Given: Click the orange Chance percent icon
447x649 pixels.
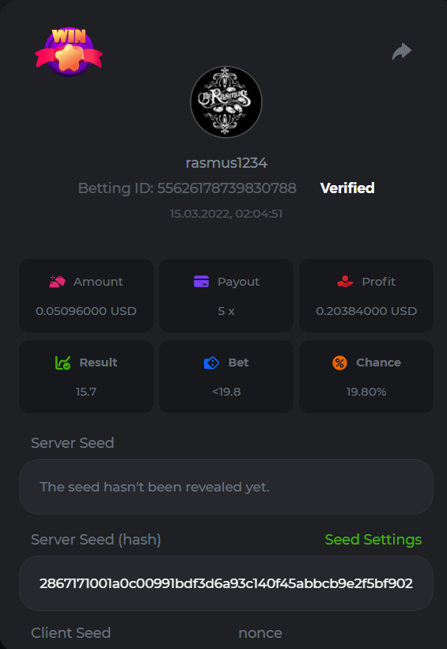Looking at the screenshot, I should (340, 363).
